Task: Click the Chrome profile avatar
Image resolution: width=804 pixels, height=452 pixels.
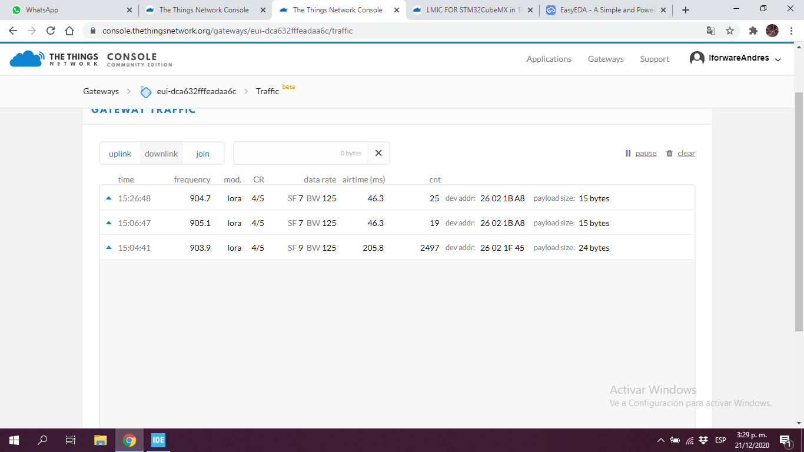Action: click(x=772, y=31)
